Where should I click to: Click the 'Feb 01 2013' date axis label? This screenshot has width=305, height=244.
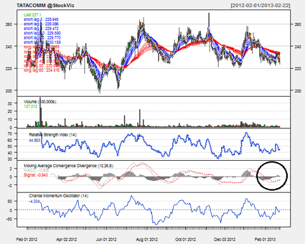click(x=265, y=240)
